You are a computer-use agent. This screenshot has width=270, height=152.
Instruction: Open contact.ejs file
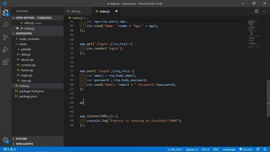[28, 65]
